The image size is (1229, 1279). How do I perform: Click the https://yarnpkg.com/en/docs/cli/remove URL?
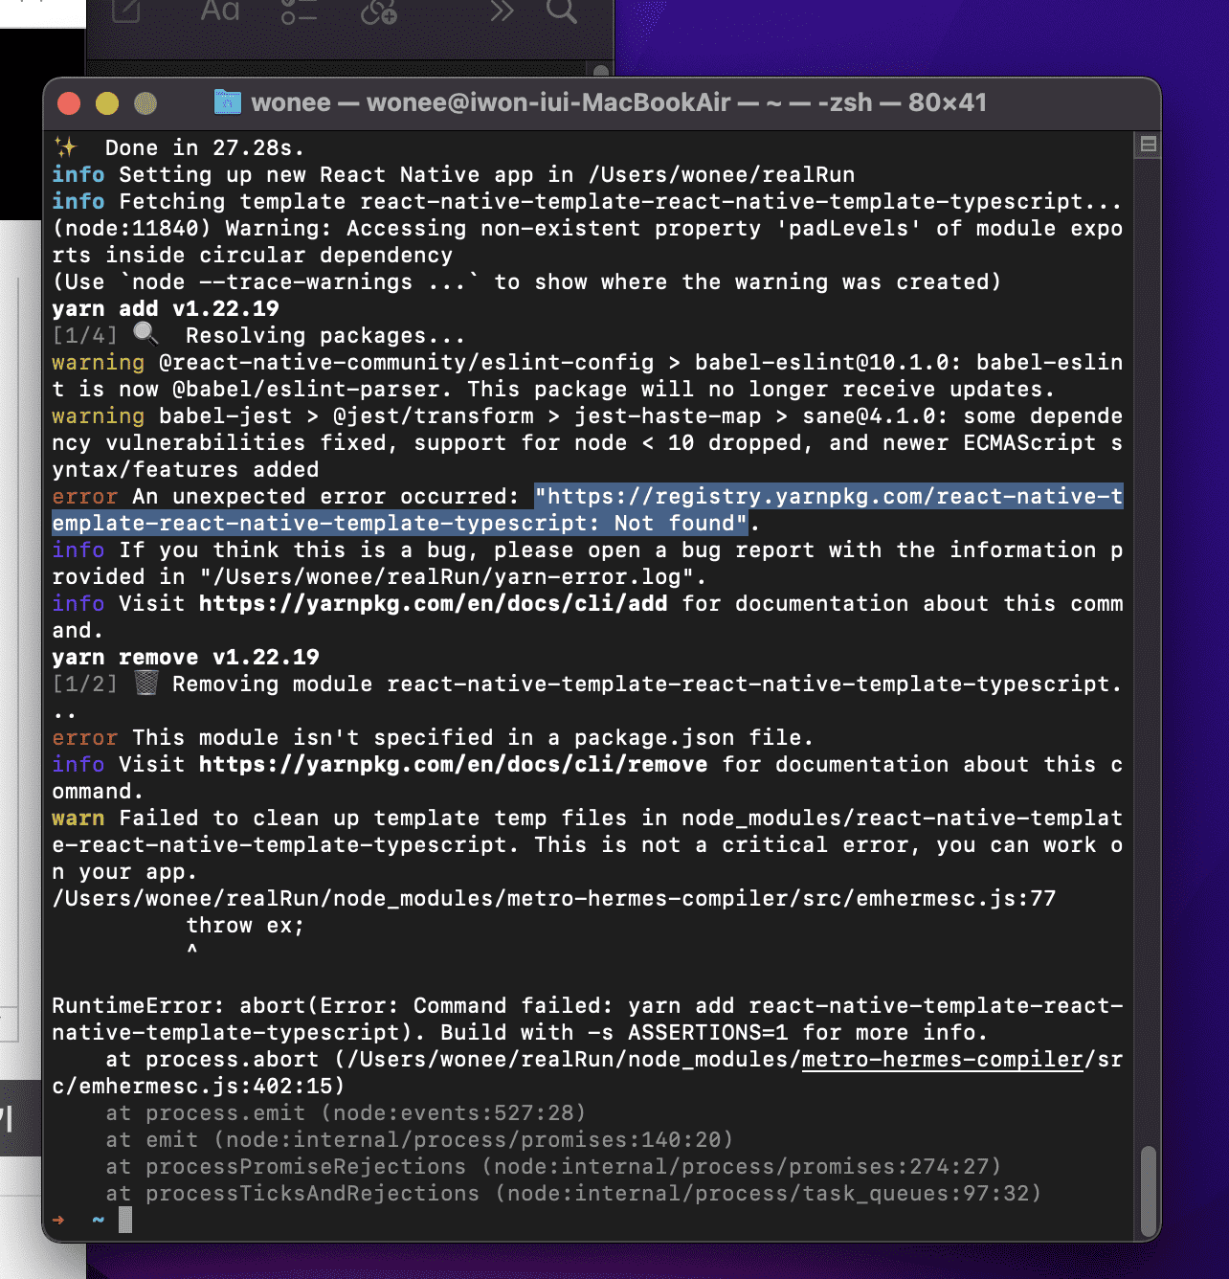[453, 765]
